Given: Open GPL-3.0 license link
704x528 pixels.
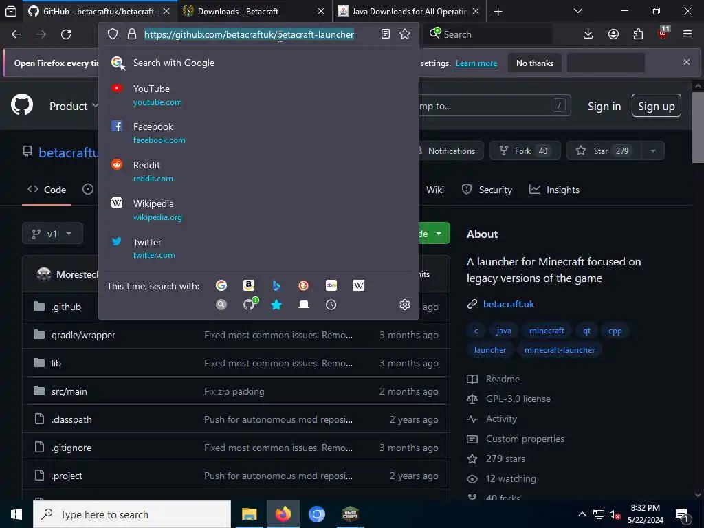Looking at the screenshot, I should point(518,399).
